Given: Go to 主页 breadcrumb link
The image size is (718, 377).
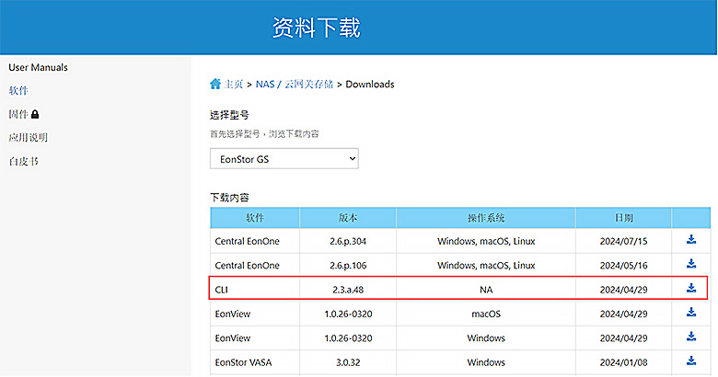Looking at the screenshot, I should pyautogui.click(x=233, y=85).
